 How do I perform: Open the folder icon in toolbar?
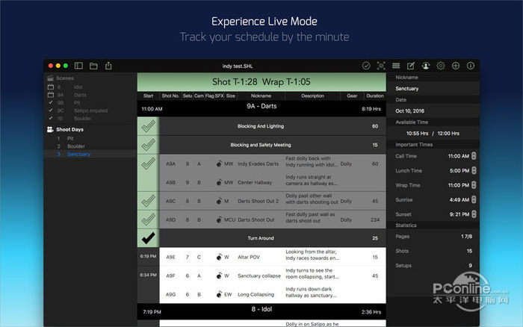[x=93, y=66]
